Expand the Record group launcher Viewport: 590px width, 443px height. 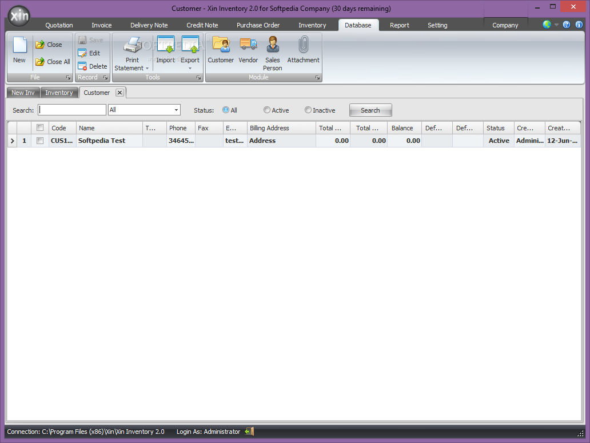[x=105, y=78]
